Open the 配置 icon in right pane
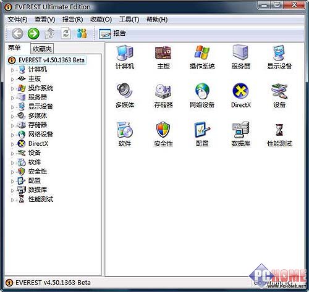Viewport: 309px width, 292px height. tap(202, 134)
